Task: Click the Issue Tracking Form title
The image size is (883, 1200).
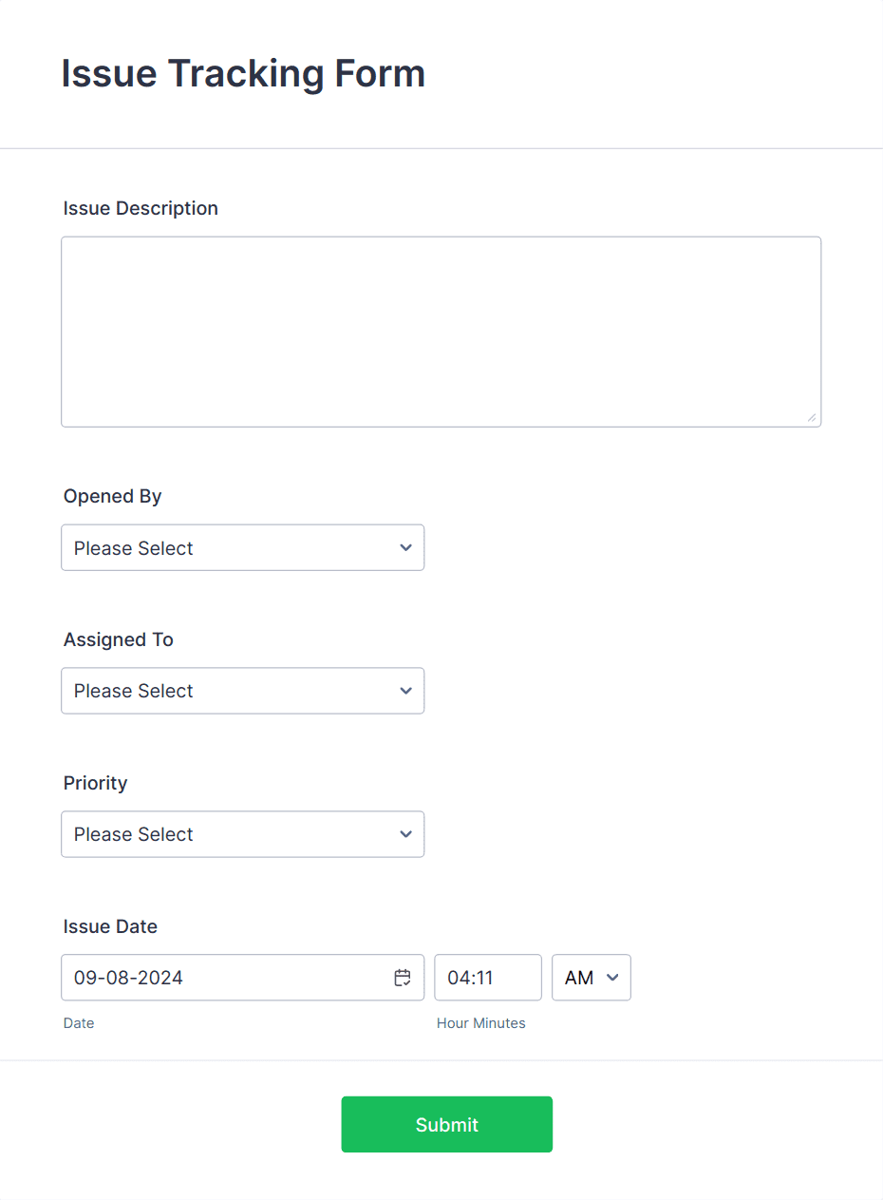Action: [x=243, y=73]
